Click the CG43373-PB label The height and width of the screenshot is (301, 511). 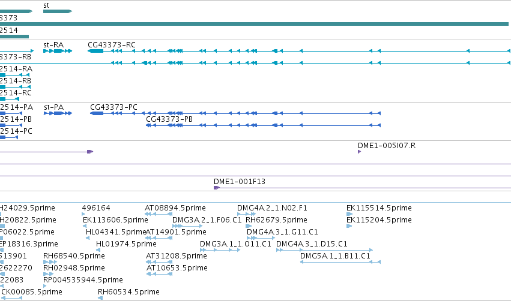pyautogui.click(x=169, y=119)
